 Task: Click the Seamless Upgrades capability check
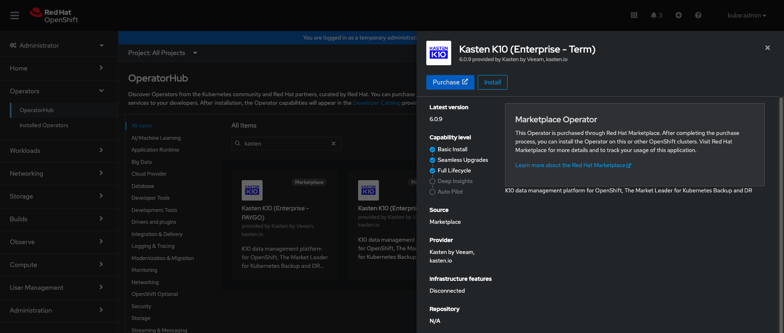click(432, 160)
